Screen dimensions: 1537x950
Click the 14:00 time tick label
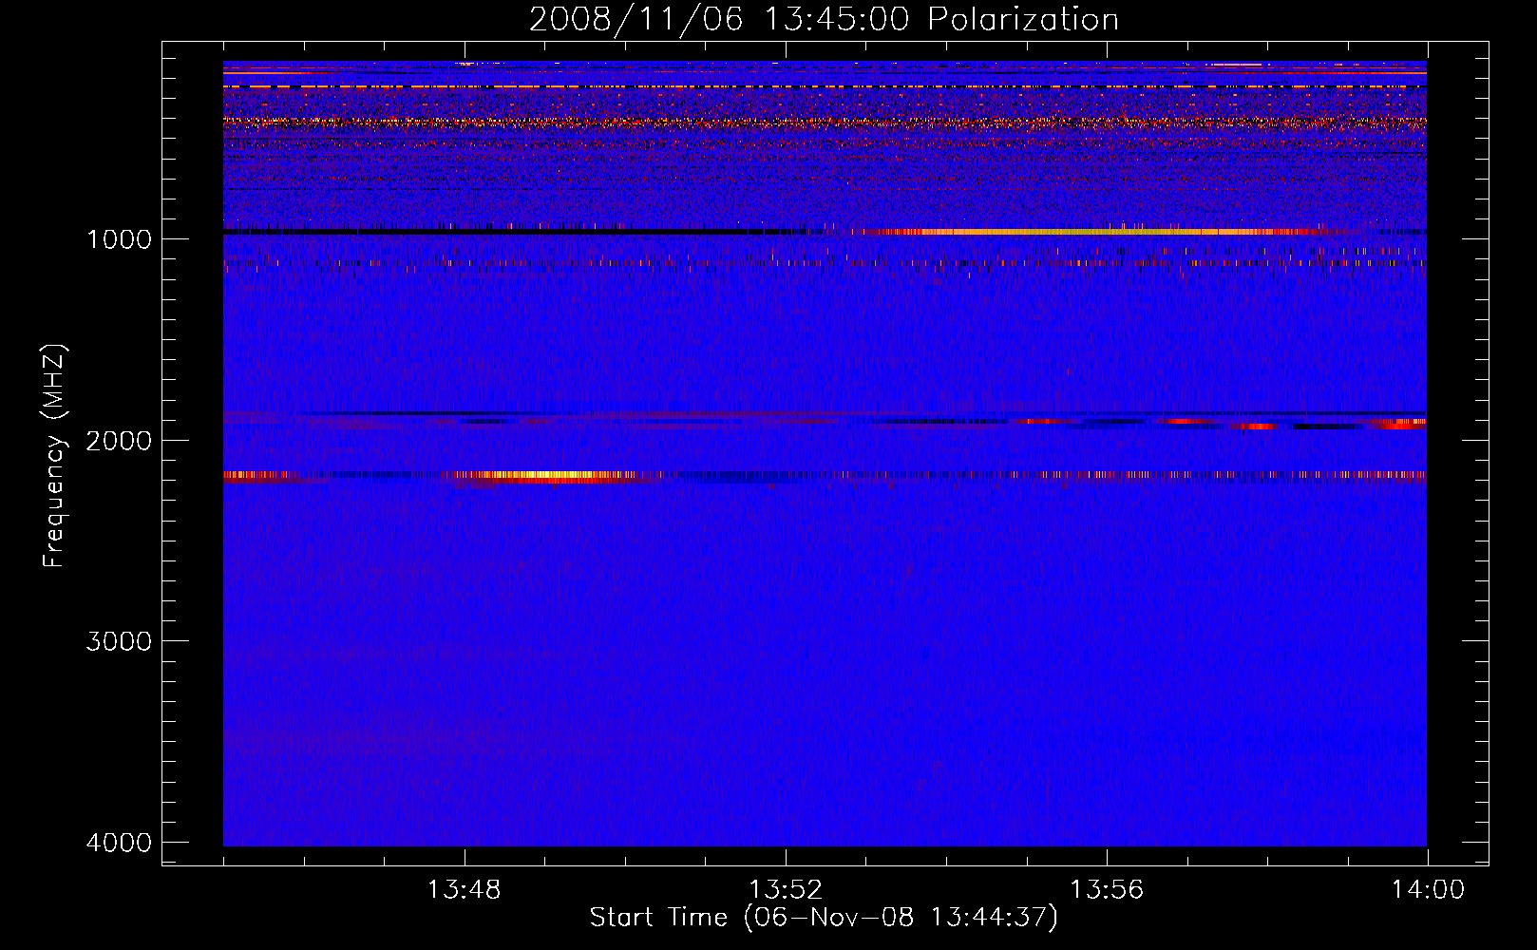[x=1428, y=890]
